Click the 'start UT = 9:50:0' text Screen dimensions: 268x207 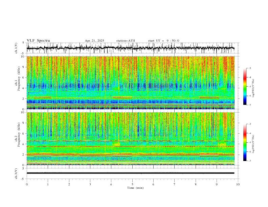[163, 41]
